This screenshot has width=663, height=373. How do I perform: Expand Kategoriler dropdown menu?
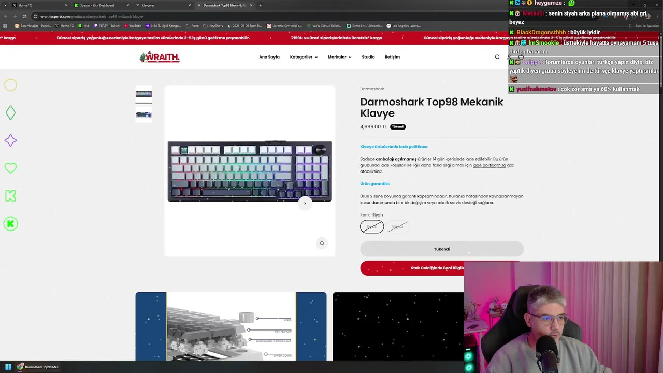[304, 57]
